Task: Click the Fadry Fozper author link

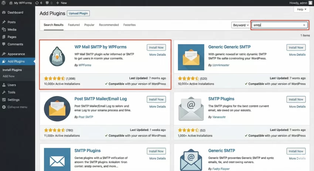Action: pyautogui.click(x=221, y=169)
